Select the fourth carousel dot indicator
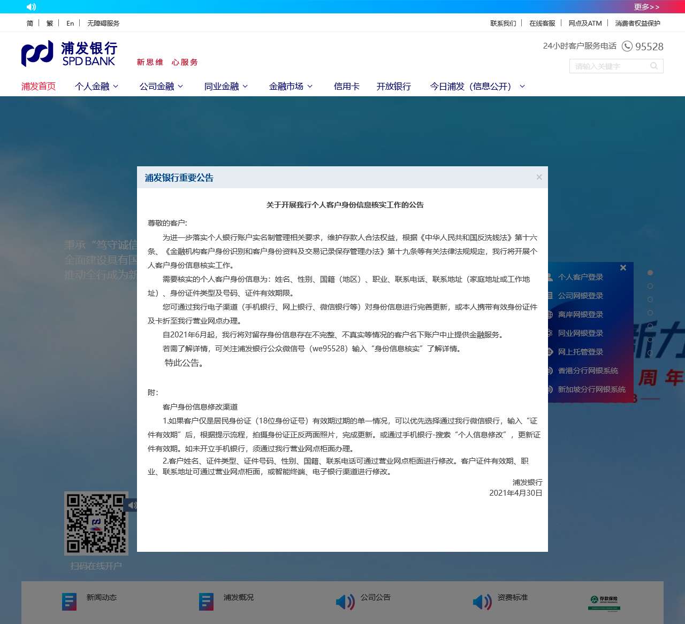 650,313
